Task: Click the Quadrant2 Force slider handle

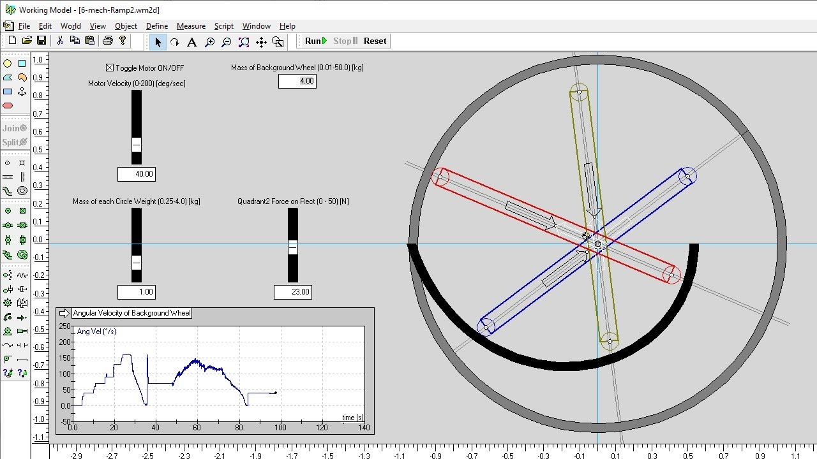Action: [292, 247]
